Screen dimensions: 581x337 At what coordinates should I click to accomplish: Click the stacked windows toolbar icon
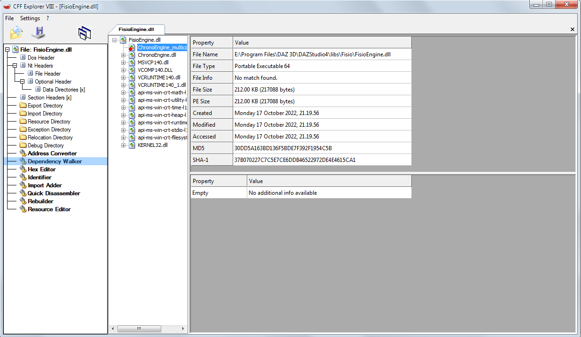[85, 33]
